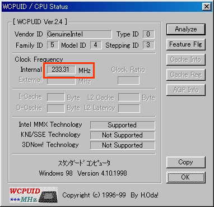
Task: Click the Model ID value 4
Action: point(96,45)
